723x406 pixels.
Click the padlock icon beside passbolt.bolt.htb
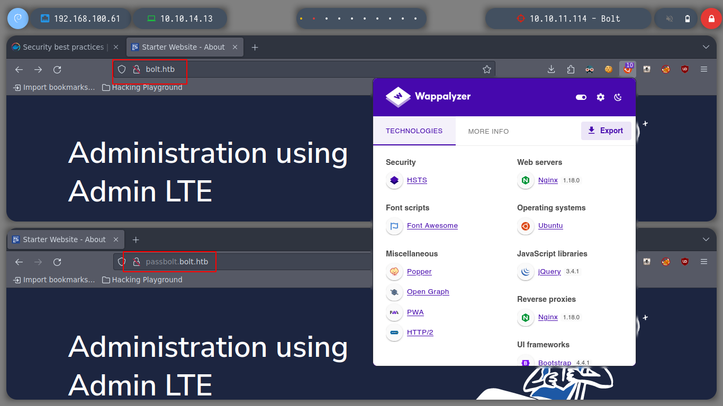(x=136, y=262)
